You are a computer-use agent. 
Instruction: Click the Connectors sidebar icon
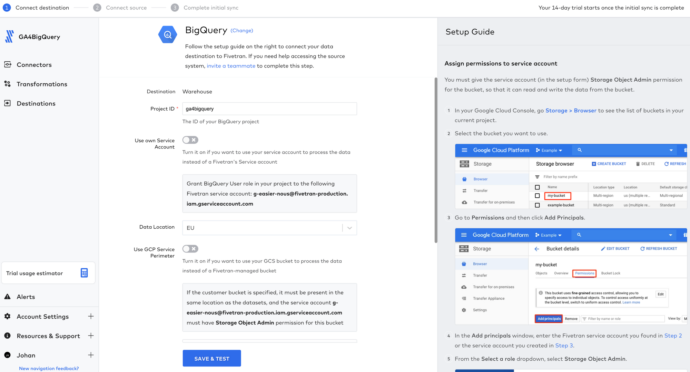[x=8, y=64]
